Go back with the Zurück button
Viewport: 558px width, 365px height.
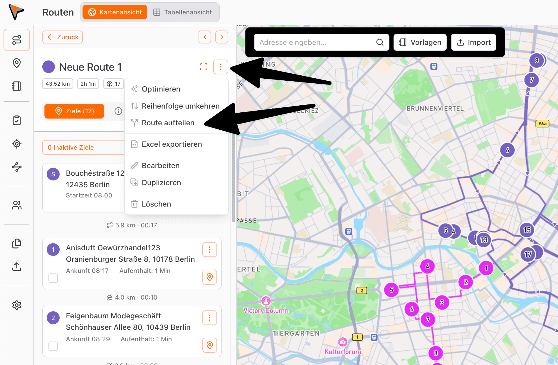[63, 37]
